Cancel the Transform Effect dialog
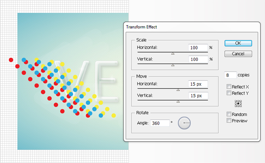Image resolution: width=265 pixels, height=163 pixels. (238, 53)
